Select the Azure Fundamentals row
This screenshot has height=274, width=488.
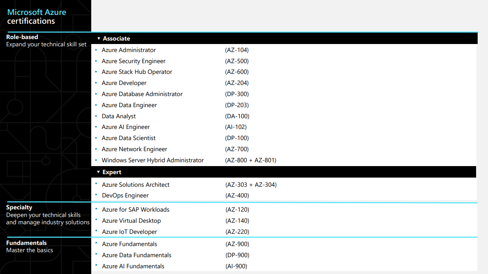[x=130, y=244]
